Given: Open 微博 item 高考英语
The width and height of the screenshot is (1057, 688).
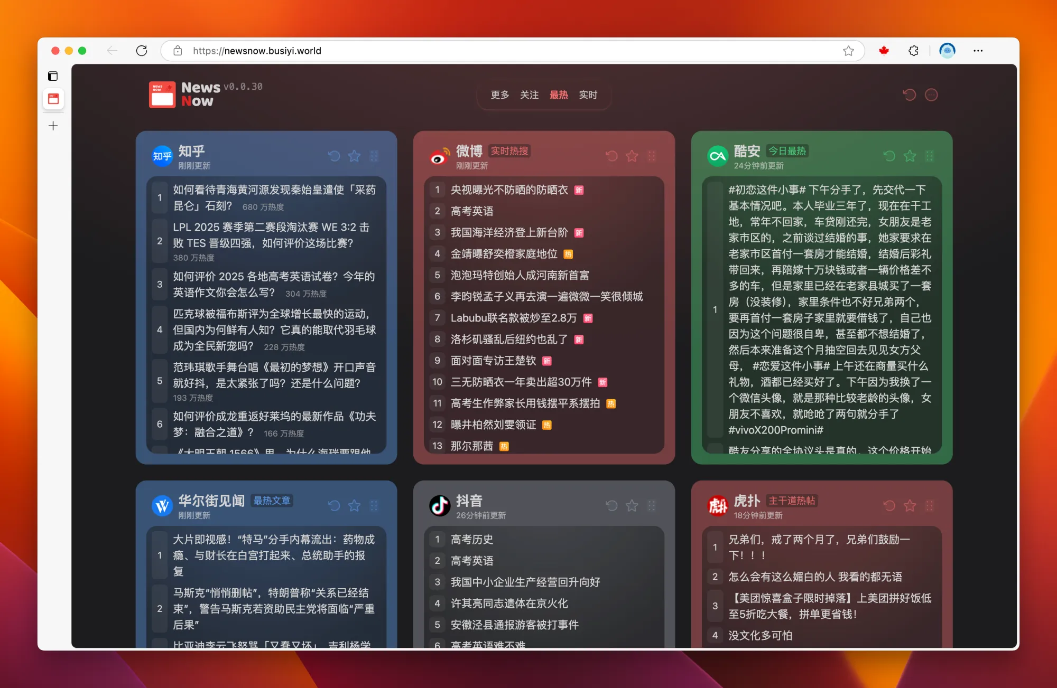Looking at the screenshot, I should [471, 211].
